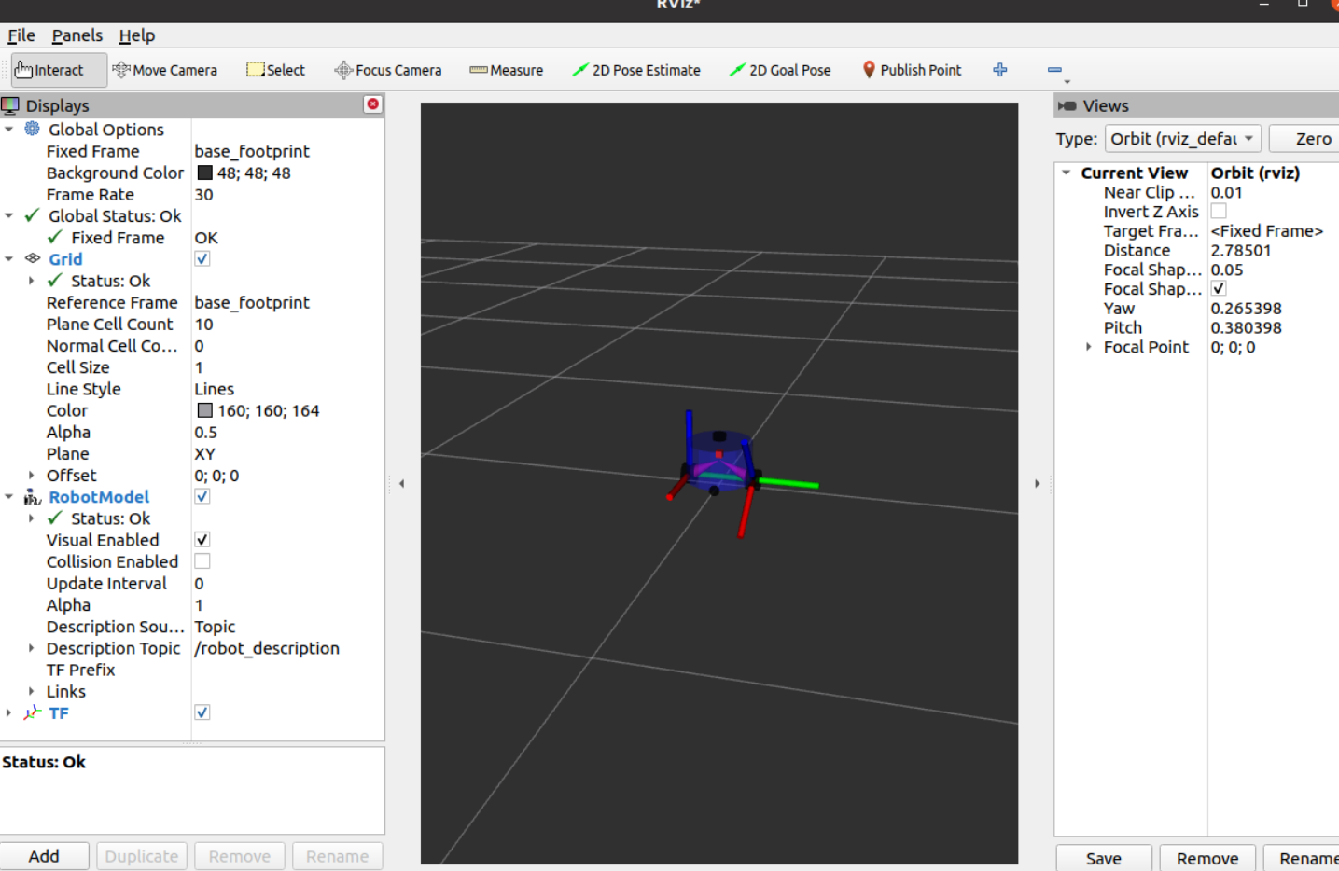Expand the TF tree node
1339x871 pixels.
[9, 712]
